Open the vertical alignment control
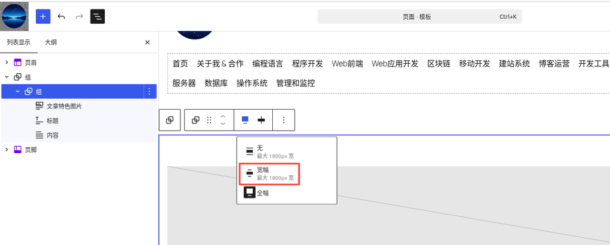610x245 pixels. click(x=262, y=120)
